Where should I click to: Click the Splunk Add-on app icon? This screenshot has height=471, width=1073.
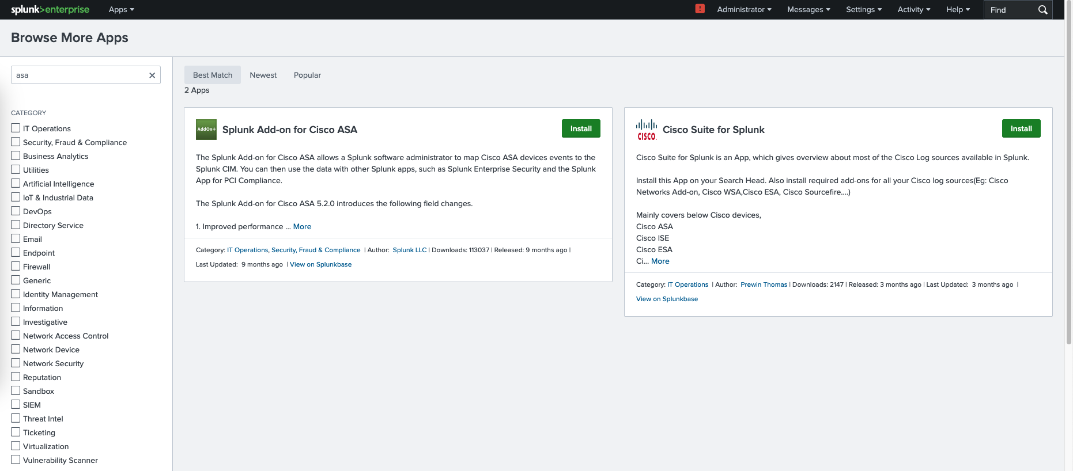[x=206, y=130]
